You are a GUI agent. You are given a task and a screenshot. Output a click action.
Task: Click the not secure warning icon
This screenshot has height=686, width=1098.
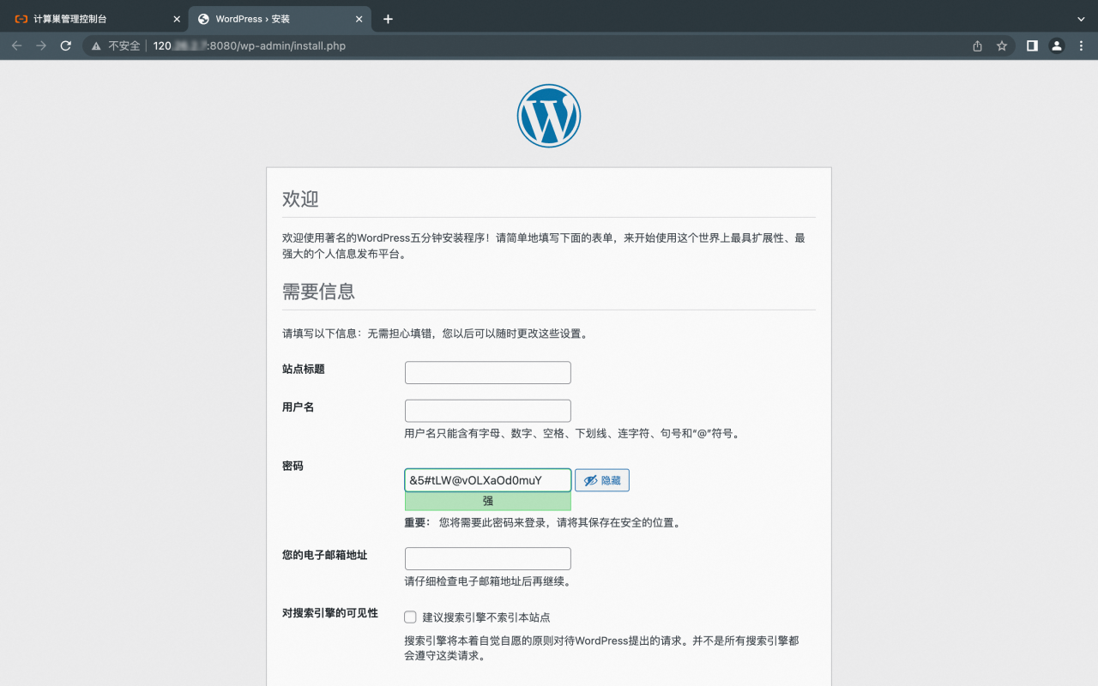point(97,45)
